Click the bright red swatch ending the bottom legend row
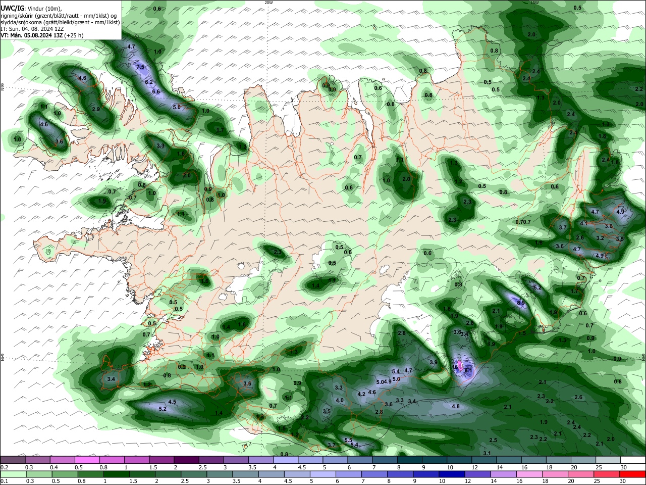This screenshot has height=485, width=646. point(633,474)
